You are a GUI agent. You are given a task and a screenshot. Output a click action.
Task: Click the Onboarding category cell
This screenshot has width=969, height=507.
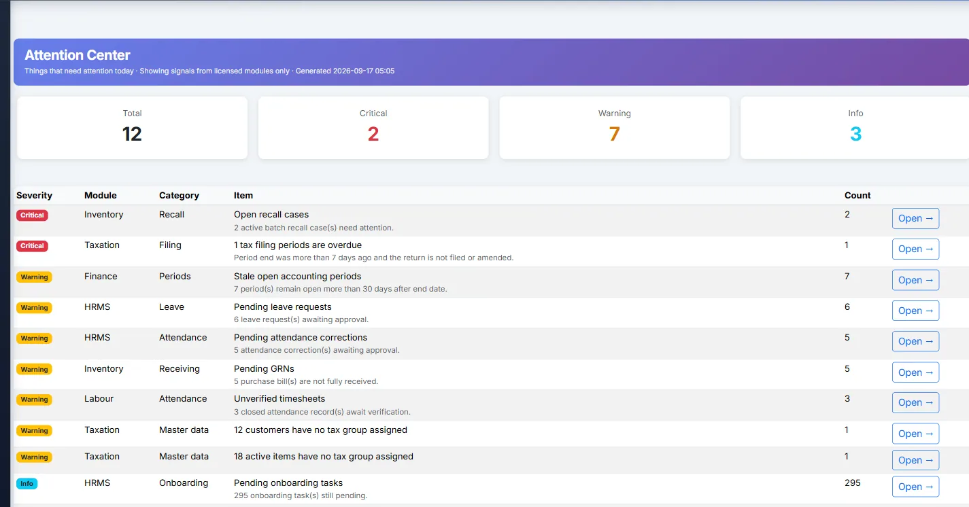[x=184, y=483]
